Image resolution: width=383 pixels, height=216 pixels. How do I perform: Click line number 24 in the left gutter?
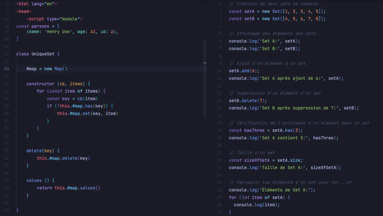click(x=7, y=69)
